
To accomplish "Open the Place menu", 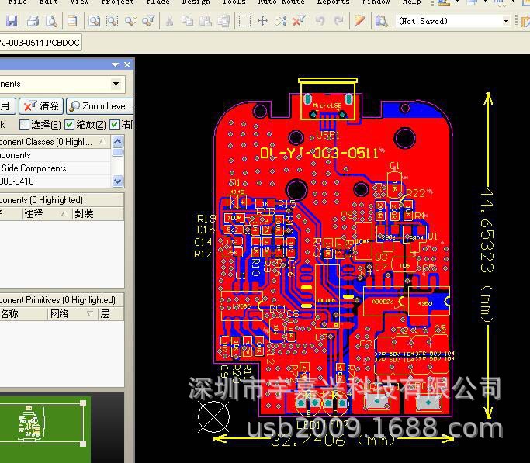I will (x=158, y=2).
